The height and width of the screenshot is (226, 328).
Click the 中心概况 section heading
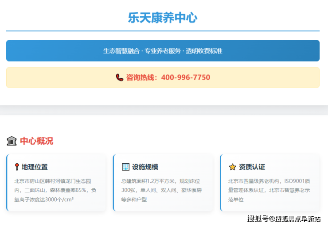[x=36, y=141]
